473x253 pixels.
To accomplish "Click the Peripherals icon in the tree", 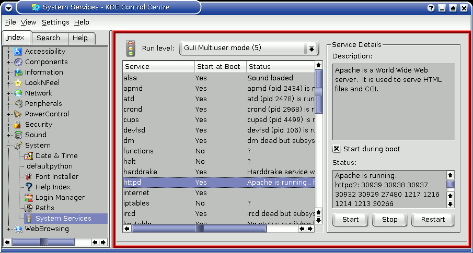I will [x=18, y=104].
